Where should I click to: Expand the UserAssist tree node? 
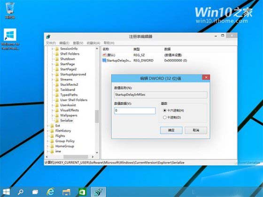[x=52, y=105]
